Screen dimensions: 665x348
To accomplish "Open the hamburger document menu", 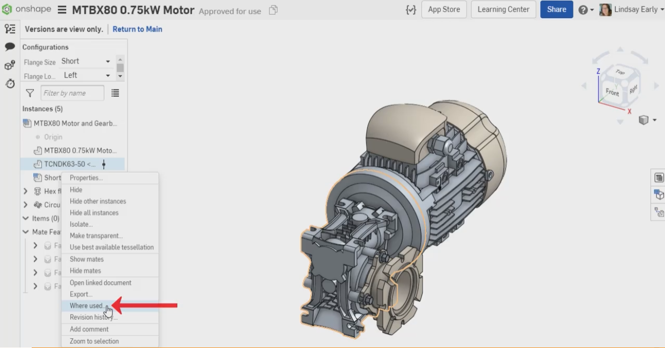I will [62, 10].
